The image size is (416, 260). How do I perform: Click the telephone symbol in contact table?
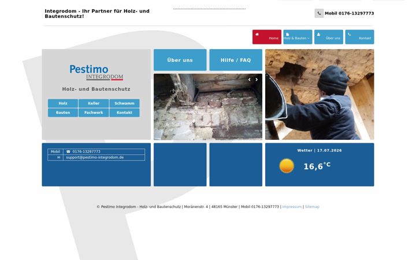68,151
